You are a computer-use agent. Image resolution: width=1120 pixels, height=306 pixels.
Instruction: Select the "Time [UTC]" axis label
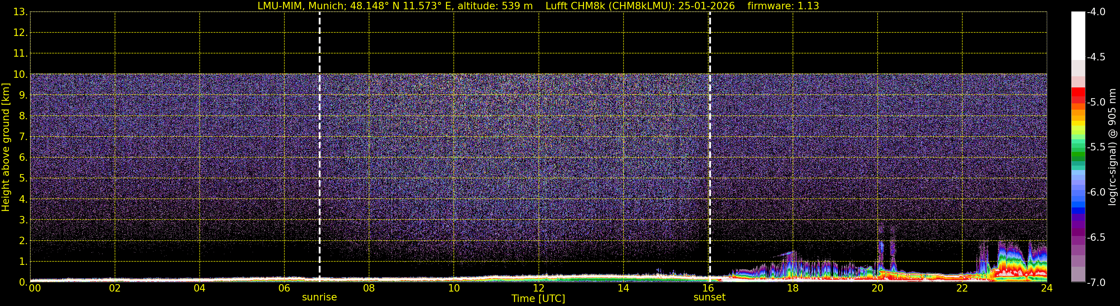coord(538,299)
